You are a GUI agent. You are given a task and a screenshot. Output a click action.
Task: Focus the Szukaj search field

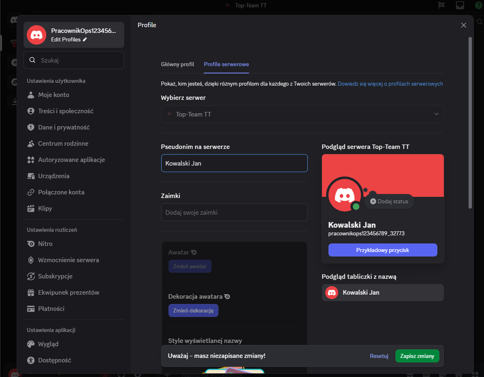pyautogui.click(x=74, y=60)
